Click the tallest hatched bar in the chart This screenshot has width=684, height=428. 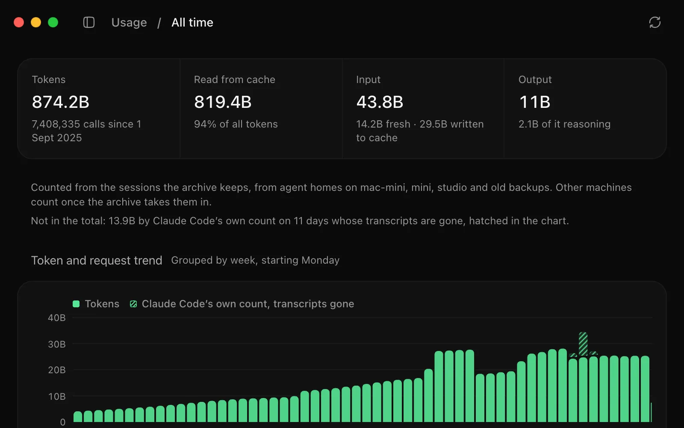pos(583,344)
